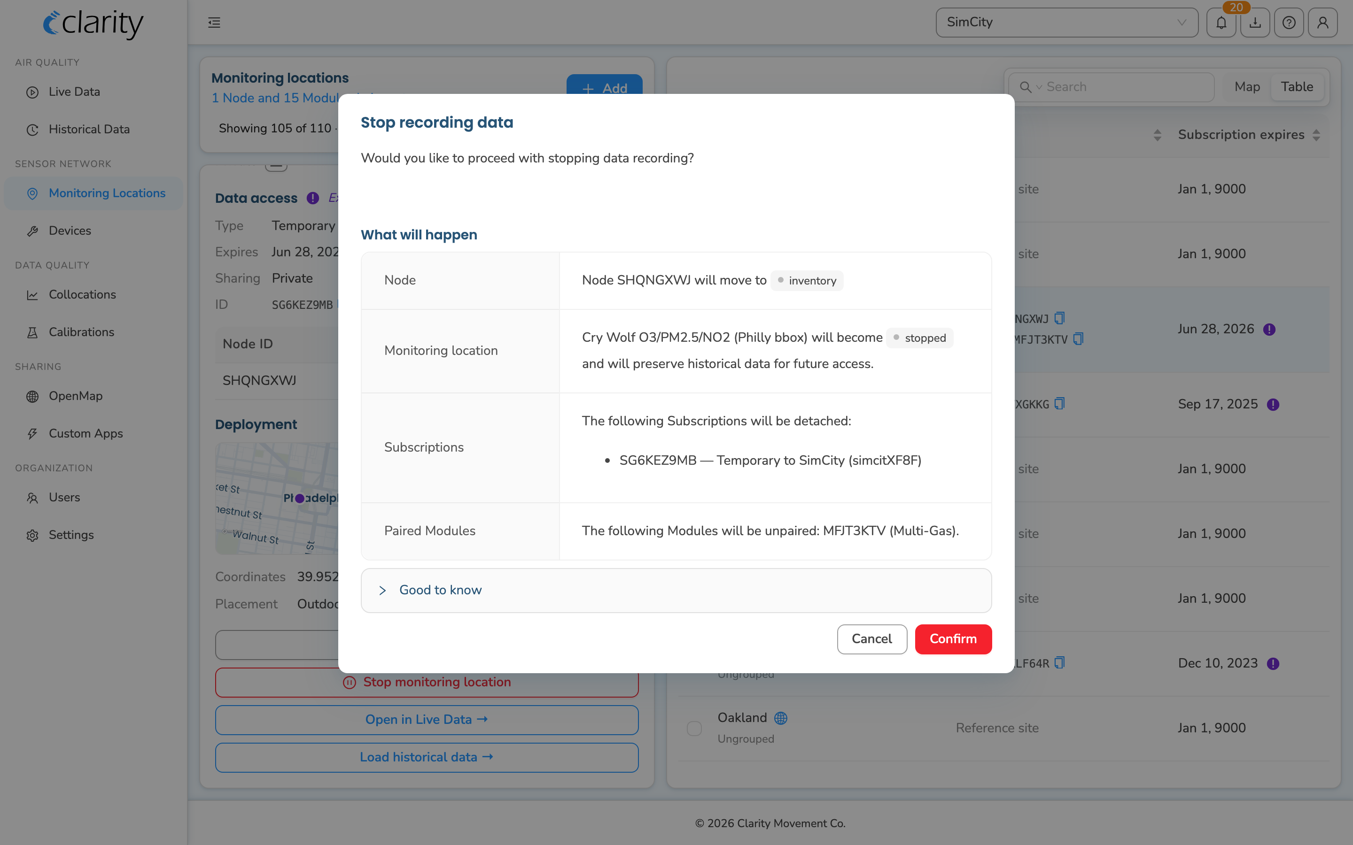
Task: Click the deployment map thumbnail
Action: click(277, 499)
